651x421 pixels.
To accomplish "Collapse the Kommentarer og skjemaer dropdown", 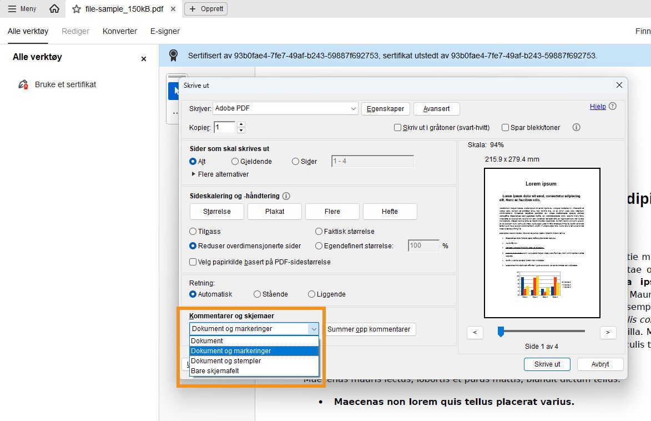I will click(314, 329).
